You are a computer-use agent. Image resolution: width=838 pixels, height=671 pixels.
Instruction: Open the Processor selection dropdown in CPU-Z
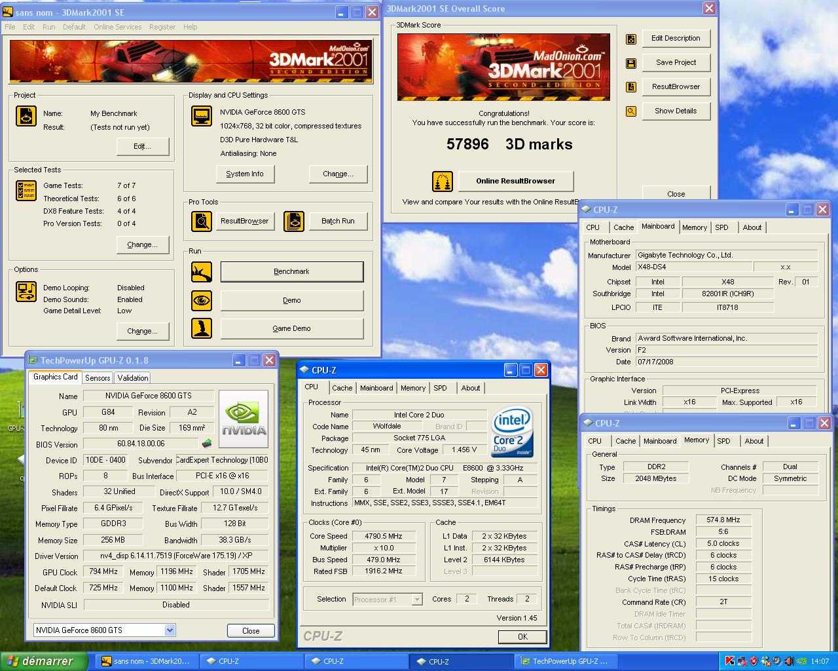[x=416, y=599]
